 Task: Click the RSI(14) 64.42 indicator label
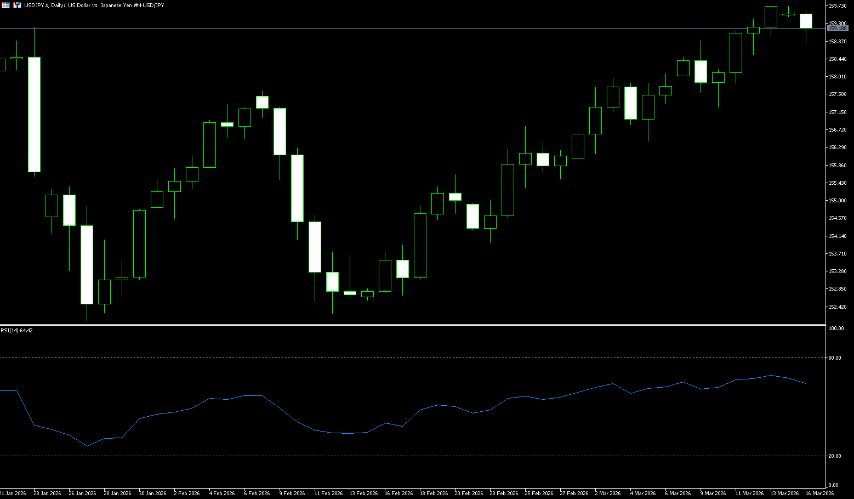click(16, 331)
